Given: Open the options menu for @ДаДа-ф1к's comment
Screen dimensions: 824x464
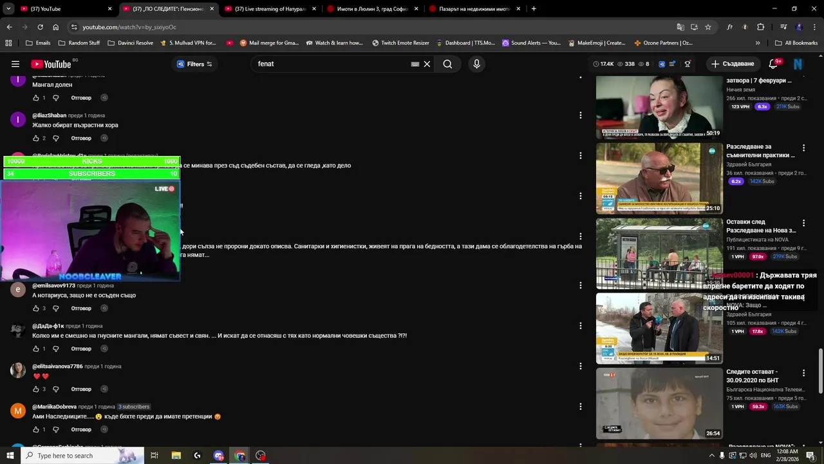Looking at the screenshot, I should [x=580, y=325].
